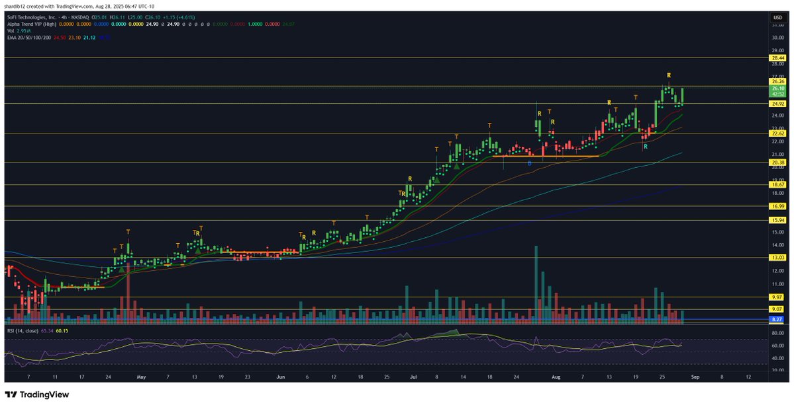This screenshot has height=407, width=794.
Task: Click the teal EMA value 21.12
Action: pos(89,38)
